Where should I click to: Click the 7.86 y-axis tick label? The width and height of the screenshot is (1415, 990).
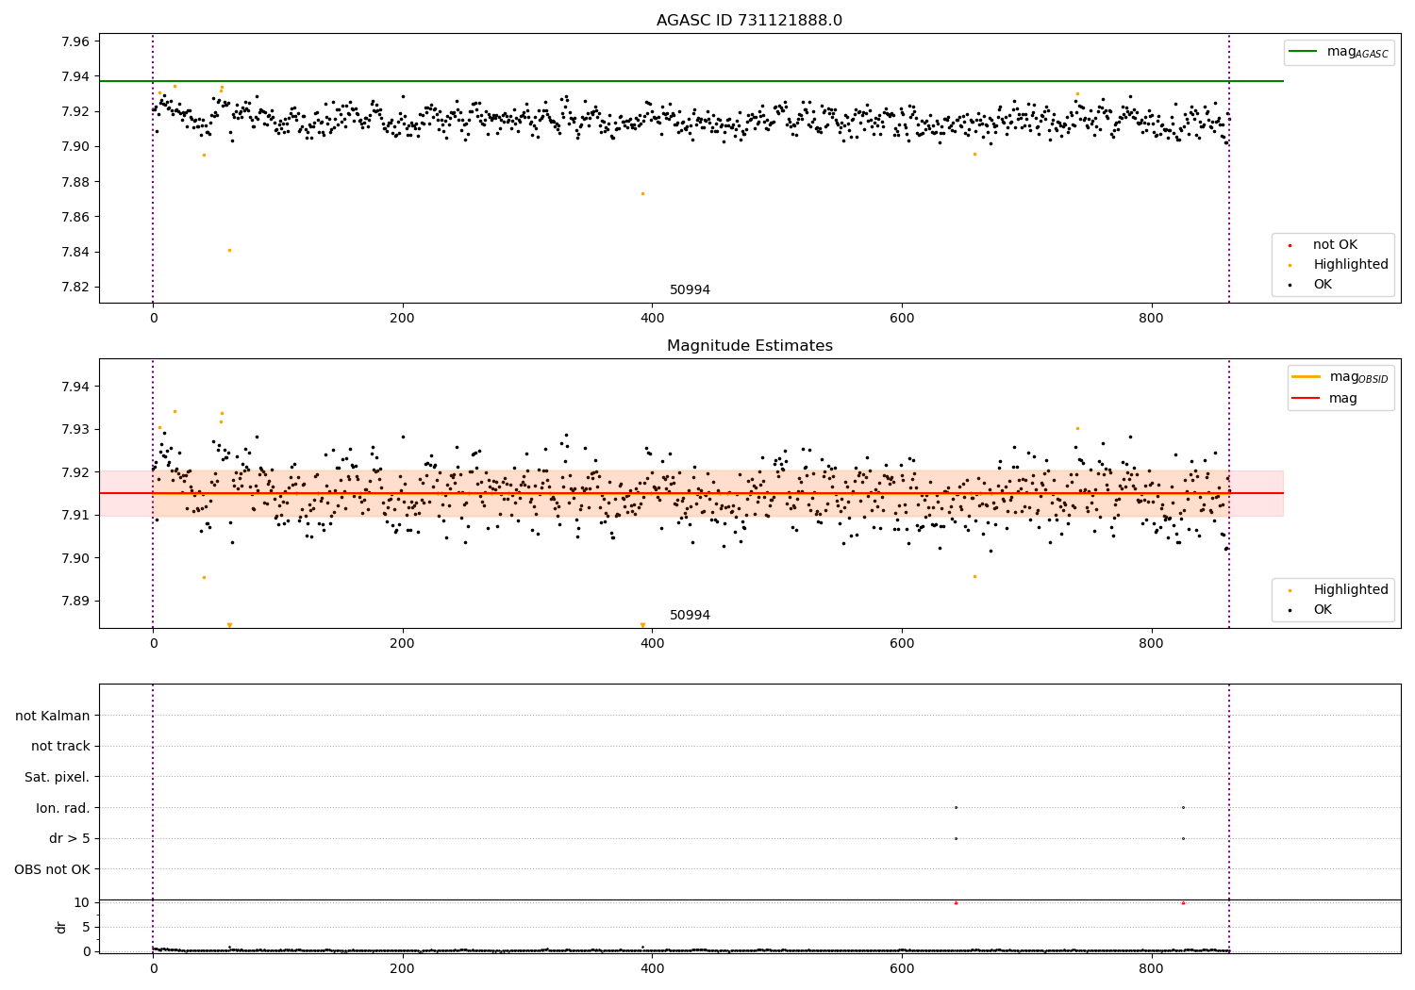(x=75, y=217)
